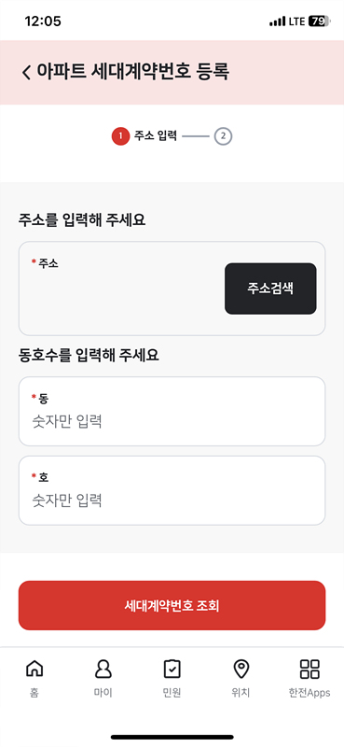Click the 세대계약번호 조회 button
This screenshot has height=747, width=344.
pyautogui.click(x=172, y=605)
